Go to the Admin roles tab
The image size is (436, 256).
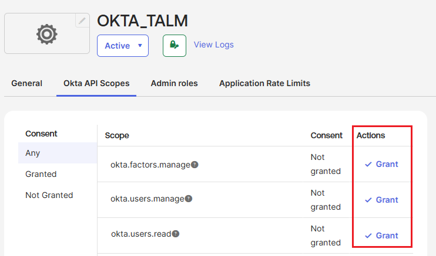coord(174,83)
